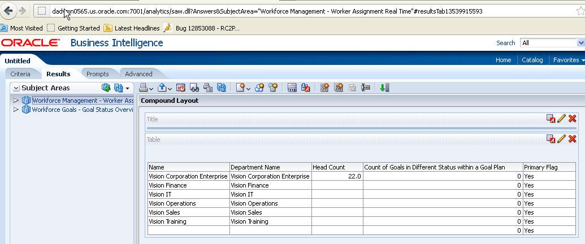Image resolution: width=585 pixels, height=244 pixels.
Task: Open the Latest Headlines feed bookmark
Action: click(132, 28)
